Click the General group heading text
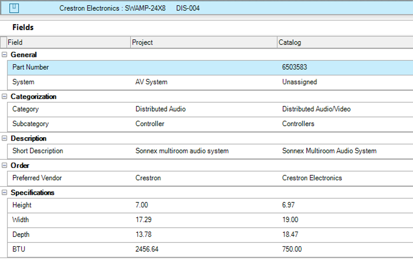413x261 pixels. [24, 55]
